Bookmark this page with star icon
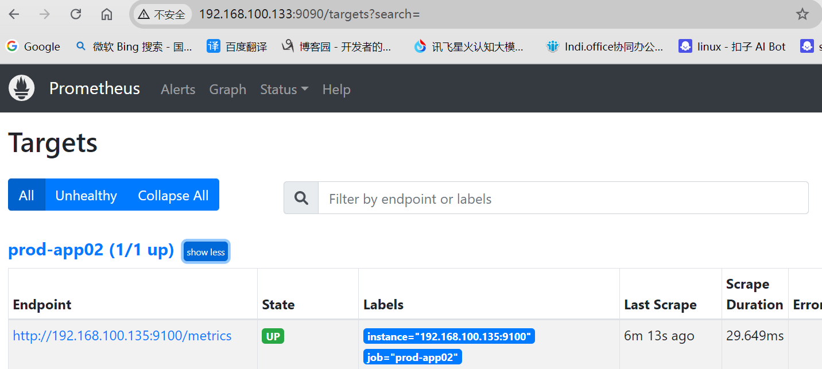 tap(802, 14)
